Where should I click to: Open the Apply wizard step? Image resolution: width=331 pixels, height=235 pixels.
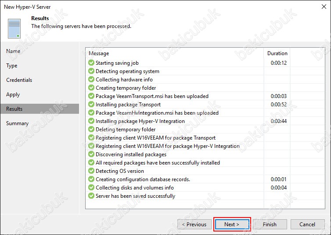tap(13, 95)
